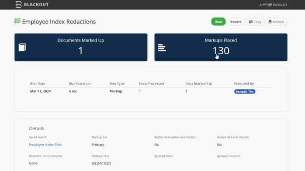Click the Blackout logo icon
This screenshot has height=171, width=305.
point(19,4)
